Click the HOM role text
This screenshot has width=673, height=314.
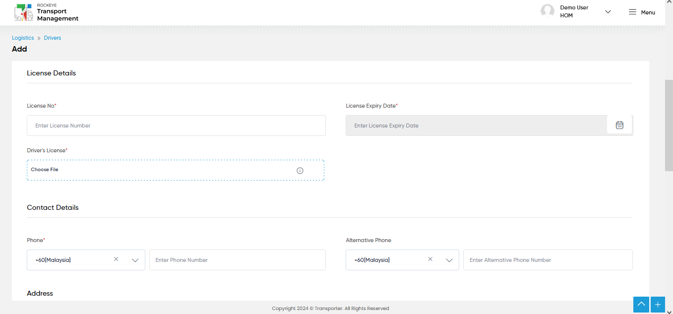pyautogui.click(x=566, y=15)
